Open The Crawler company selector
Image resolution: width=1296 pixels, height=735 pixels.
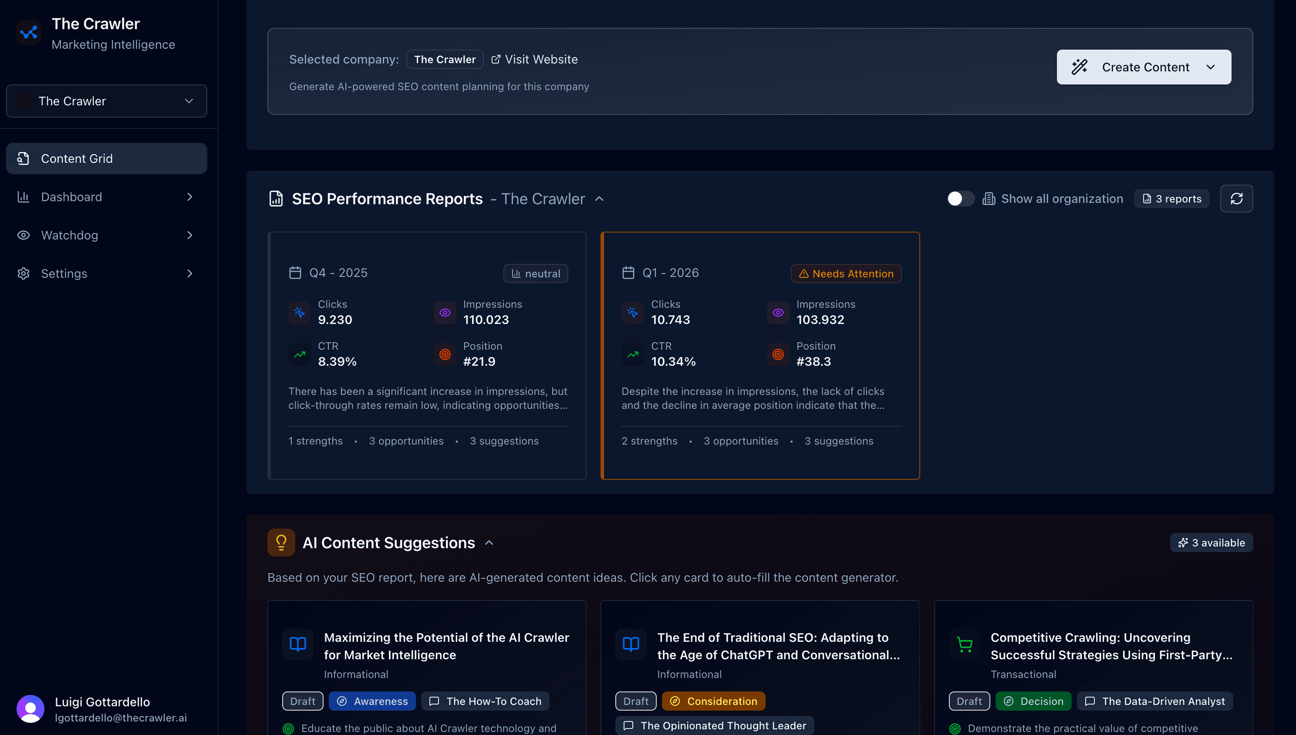pos(106,101)
